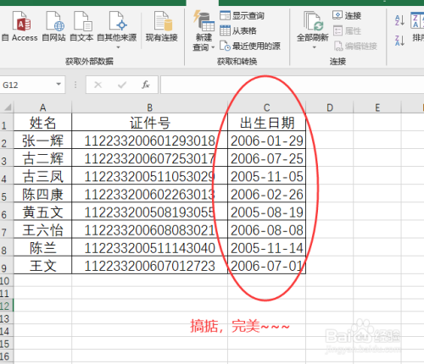Click cell containing 陈四康
This screenshot has height=364, width=424.
(x=42, y=194)
